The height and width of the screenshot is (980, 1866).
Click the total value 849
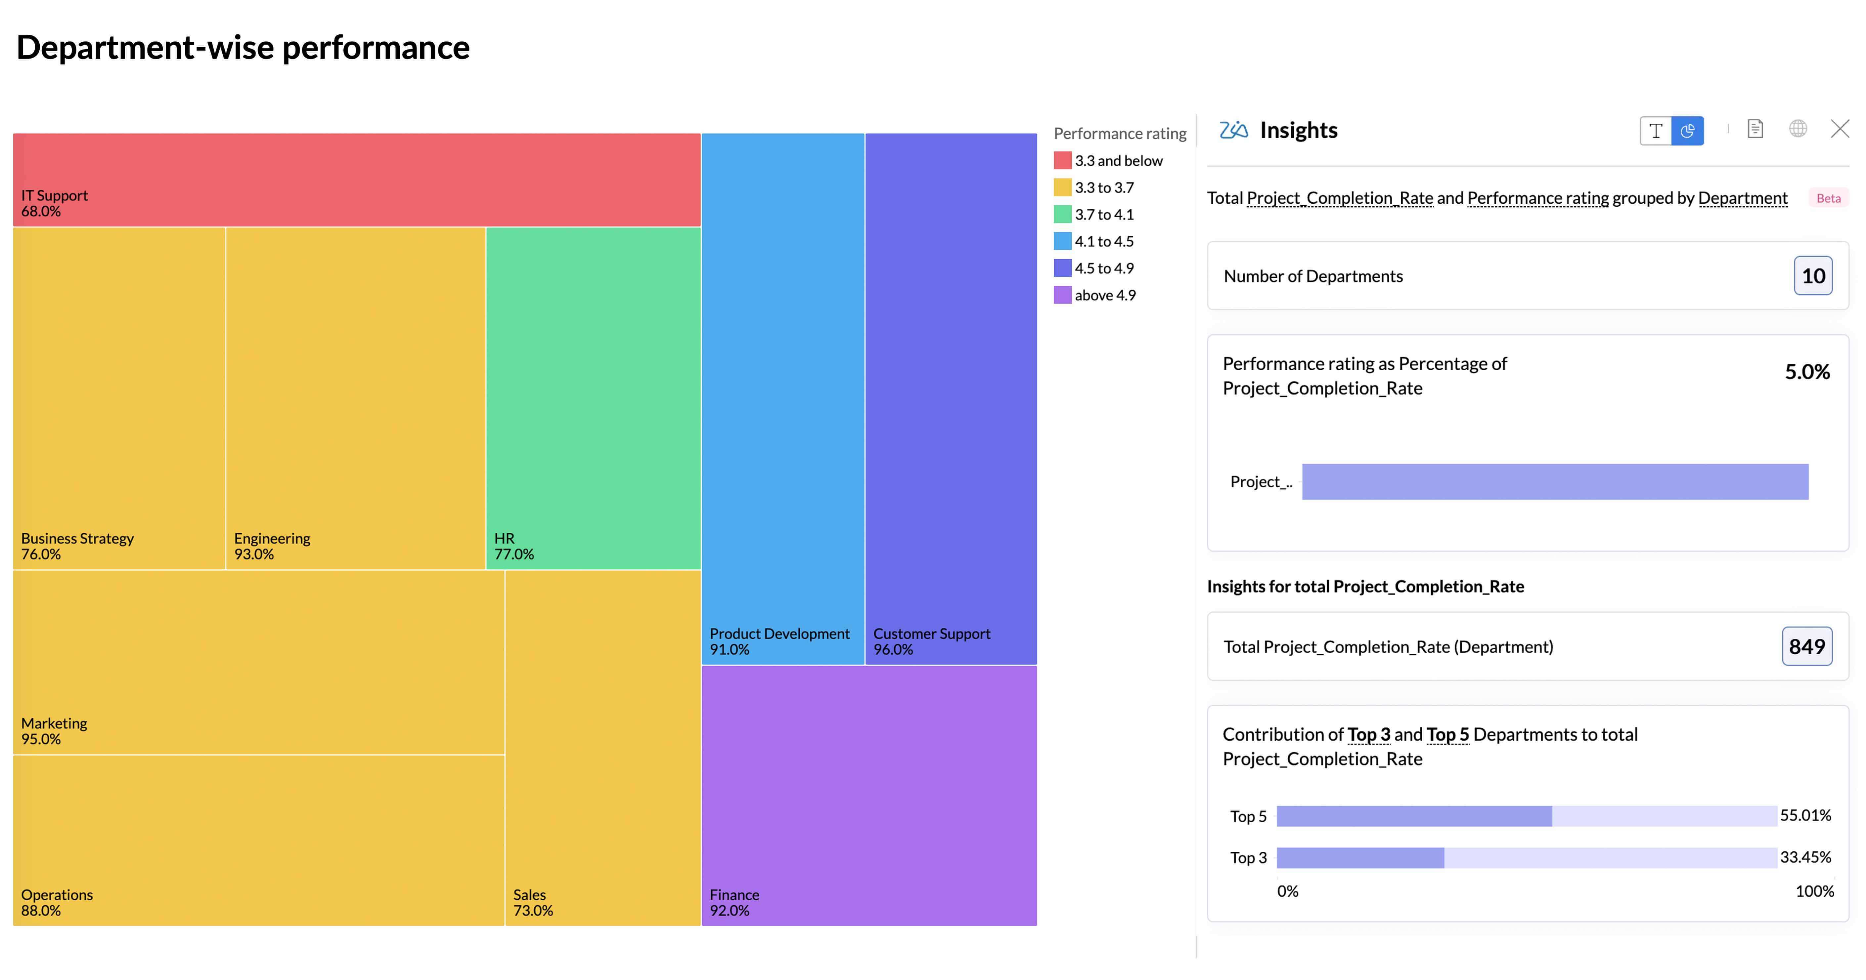[x=1807, y=646]
